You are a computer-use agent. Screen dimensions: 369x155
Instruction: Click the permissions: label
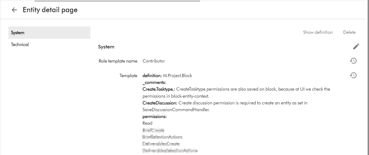[x=155, y=117]
